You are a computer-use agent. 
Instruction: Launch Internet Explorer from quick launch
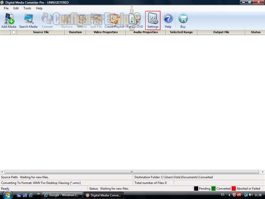pos(31,195)
